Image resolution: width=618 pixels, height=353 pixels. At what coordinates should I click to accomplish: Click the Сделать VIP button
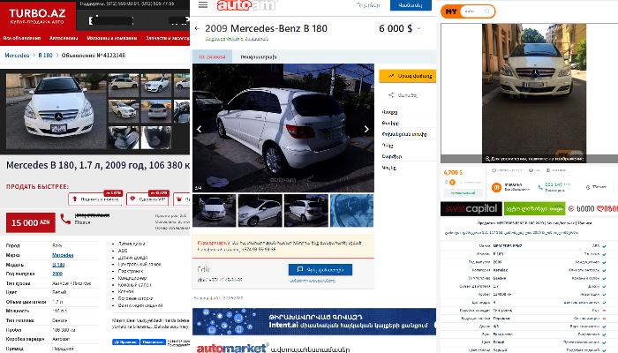pyautogui.click(x=147, y=199)
